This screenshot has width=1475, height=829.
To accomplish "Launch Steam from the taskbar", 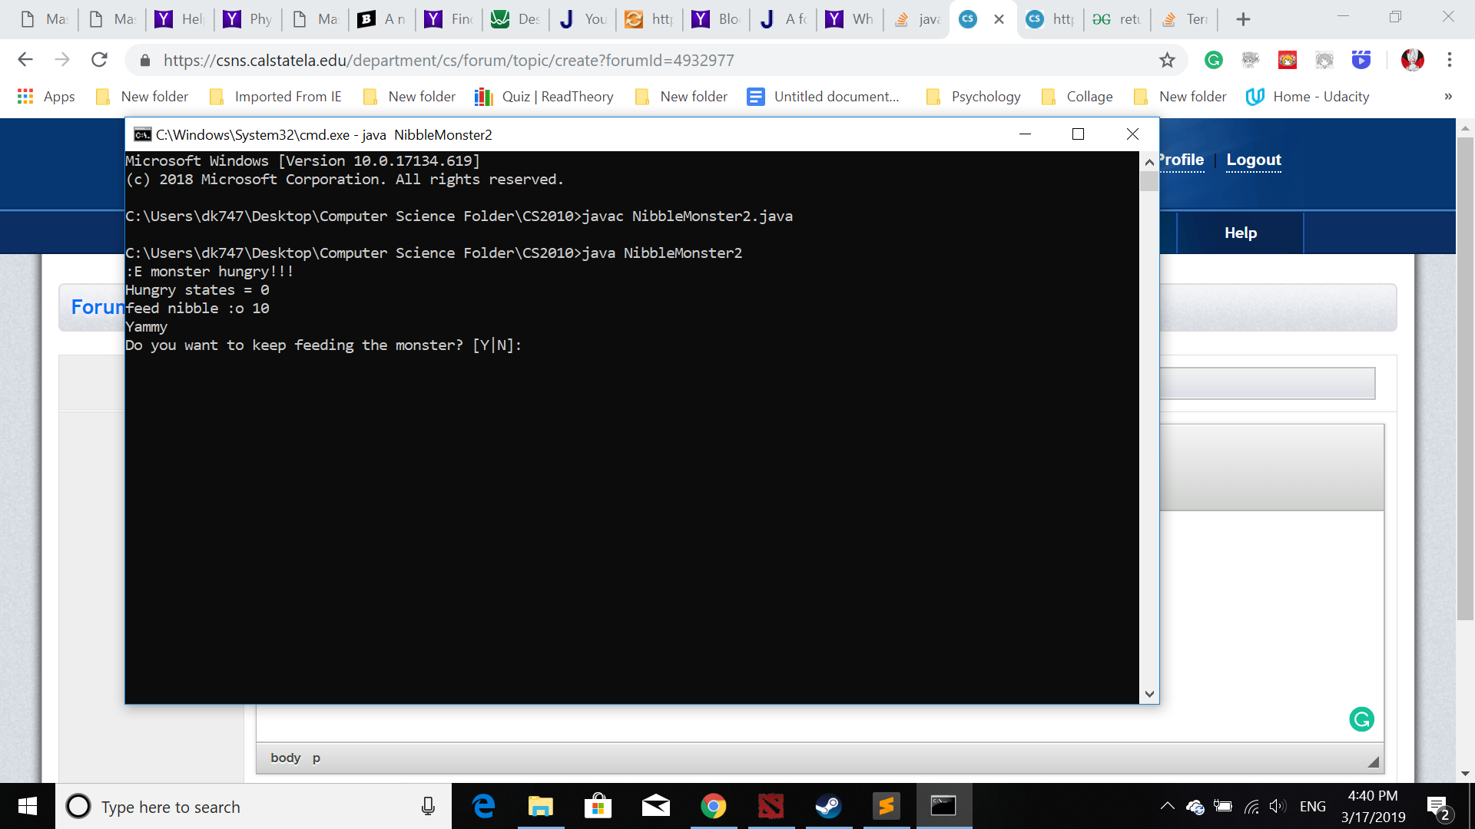I will [x=828, y=806].
